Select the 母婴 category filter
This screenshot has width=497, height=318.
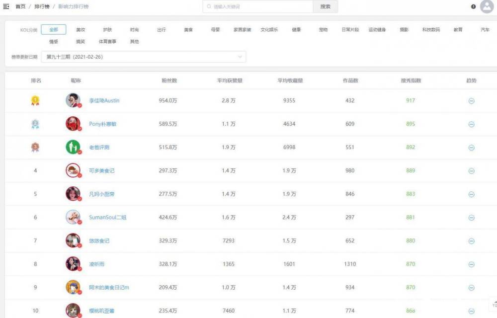[215, 29]
